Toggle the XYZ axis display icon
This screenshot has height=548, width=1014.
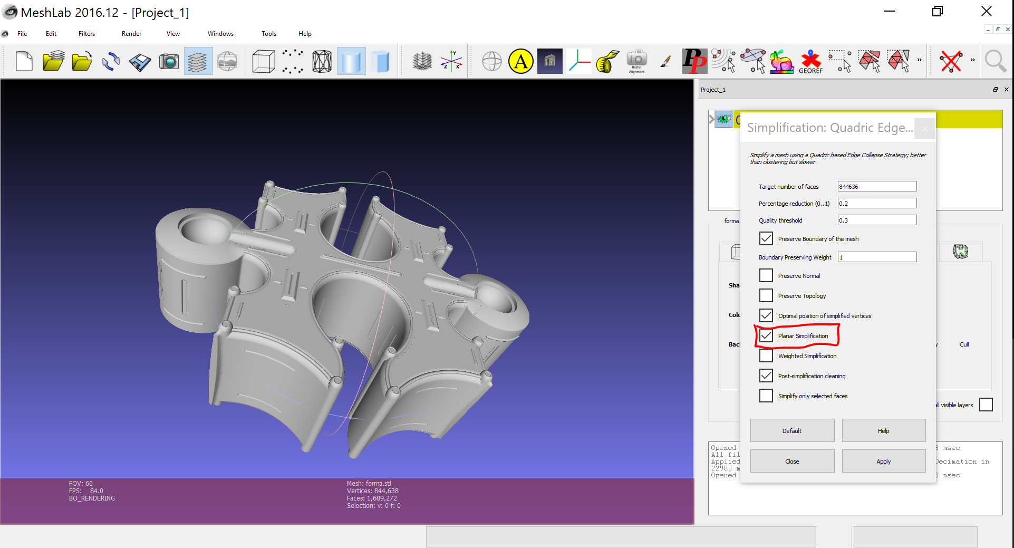point(451,62)
